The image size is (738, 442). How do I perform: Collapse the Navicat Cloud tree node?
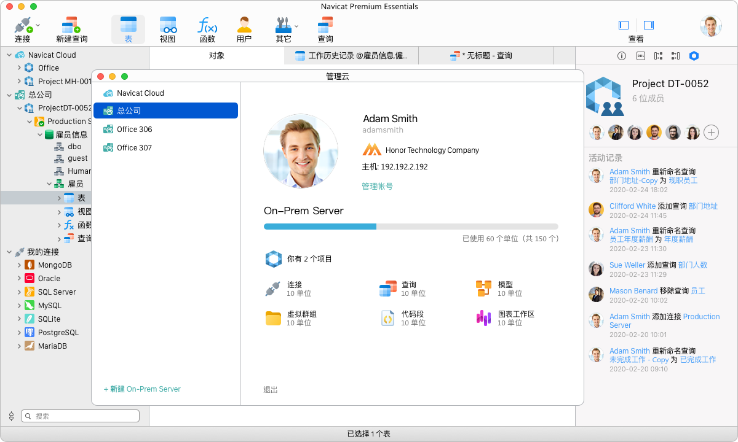[x=9, y=55]
